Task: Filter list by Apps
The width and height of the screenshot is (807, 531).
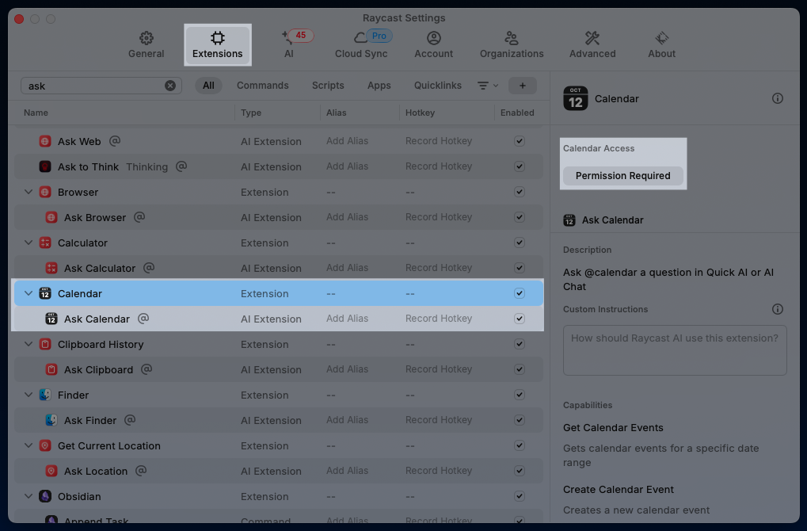Action: coord(379,86)
